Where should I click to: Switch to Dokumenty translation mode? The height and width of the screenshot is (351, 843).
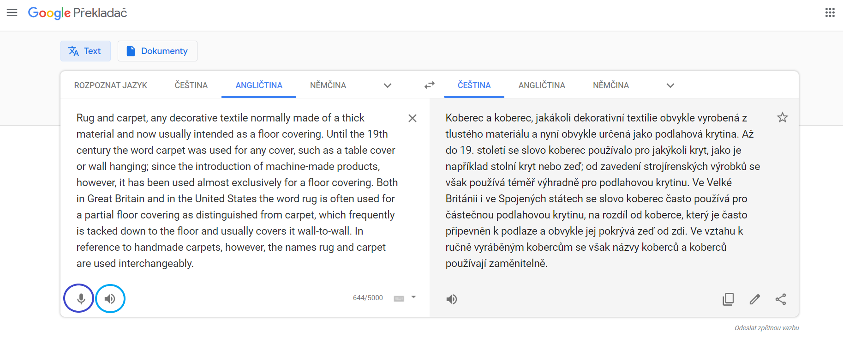click(x=157, y=51)
